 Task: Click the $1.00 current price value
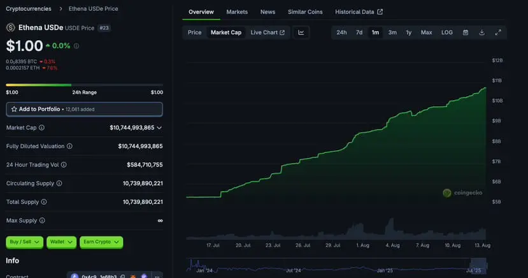(24, 46)
